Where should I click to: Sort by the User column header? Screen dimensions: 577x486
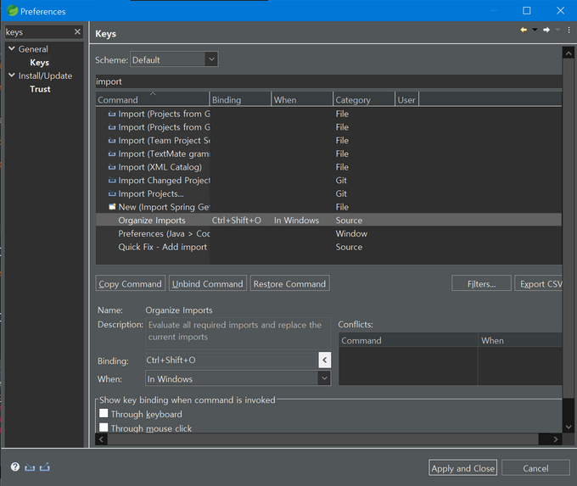click(406, 99)
